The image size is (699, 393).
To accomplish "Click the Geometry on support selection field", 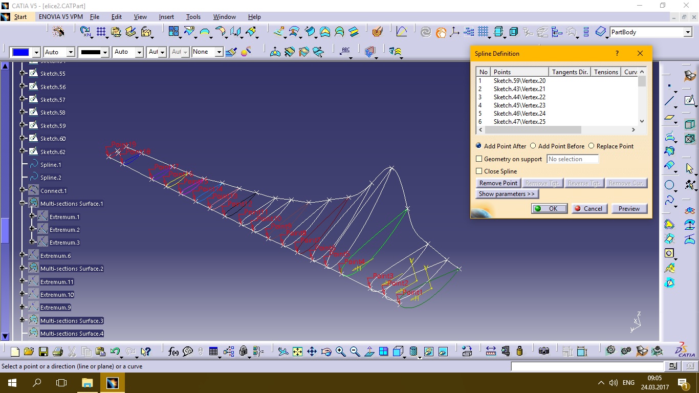I will click(x=573, y=159).
